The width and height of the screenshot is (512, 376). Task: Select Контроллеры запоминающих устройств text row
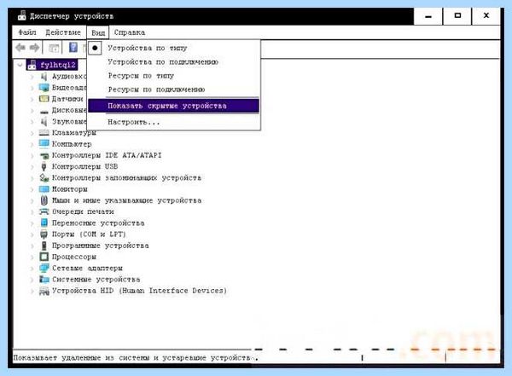click(x=126, y=178)
